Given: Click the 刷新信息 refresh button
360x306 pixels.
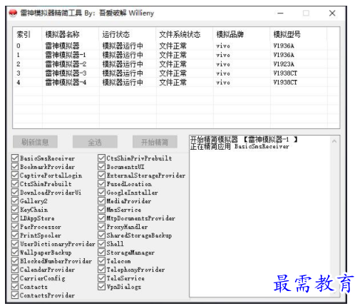Looking at the screenshot, I should coord(35,142).
